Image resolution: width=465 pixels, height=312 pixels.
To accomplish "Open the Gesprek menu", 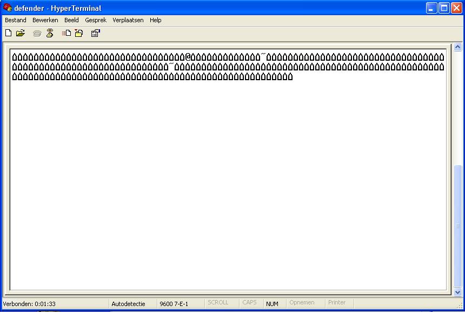I will [x=96, y=20].
